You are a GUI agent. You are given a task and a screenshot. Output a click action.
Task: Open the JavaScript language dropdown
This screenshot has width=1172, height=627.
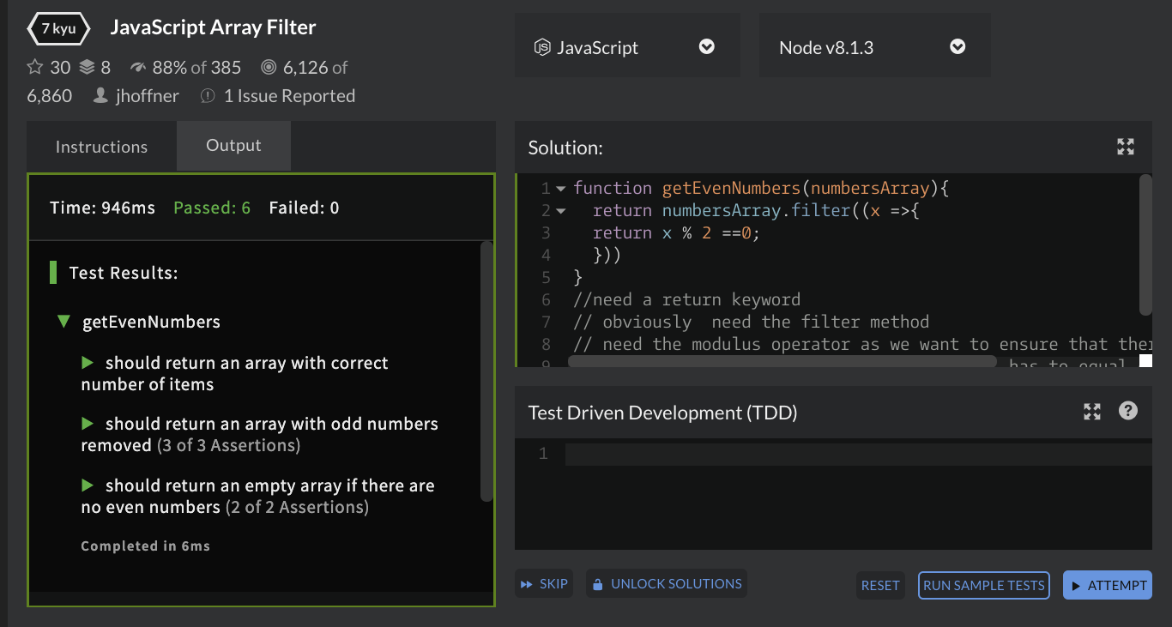706,47
